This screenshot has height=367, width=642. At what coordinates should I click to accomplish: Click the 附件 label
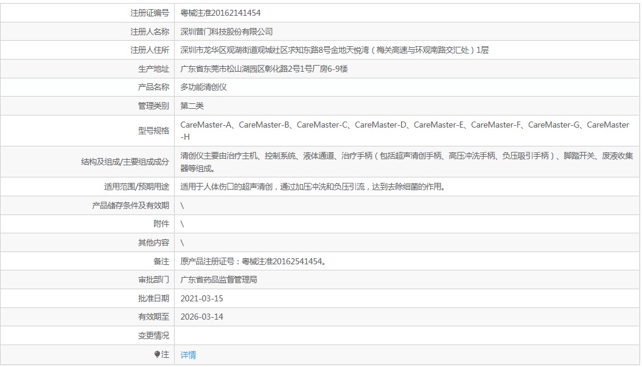161,224
